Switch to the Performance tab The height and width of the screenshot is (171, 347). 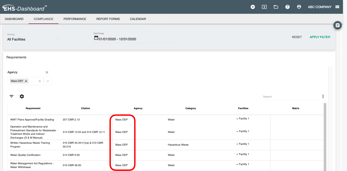75,19
